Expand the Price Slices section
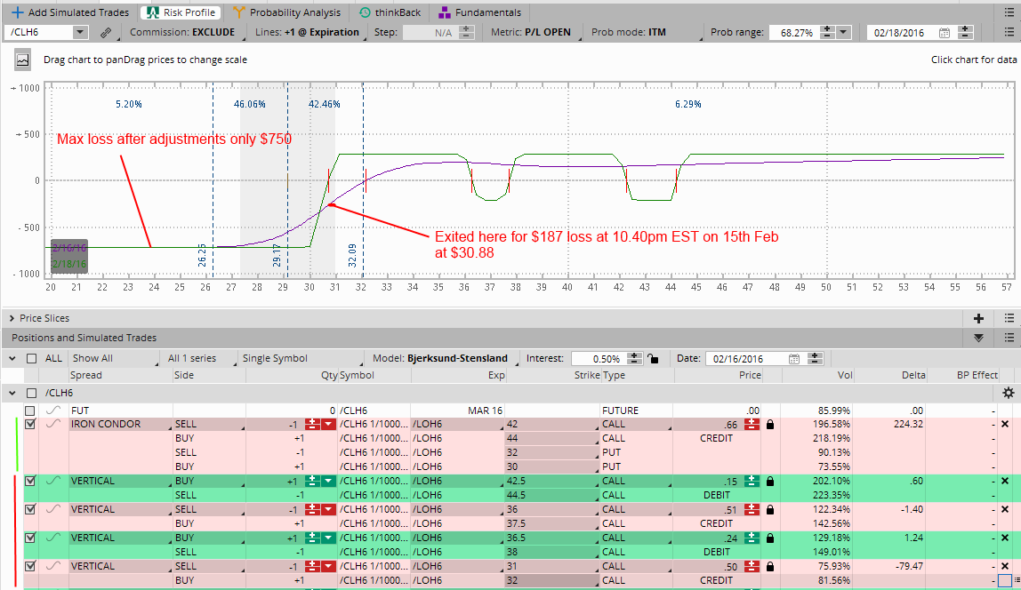The image size is (1021, 590). pyautogui.click(x=12, y=318)
